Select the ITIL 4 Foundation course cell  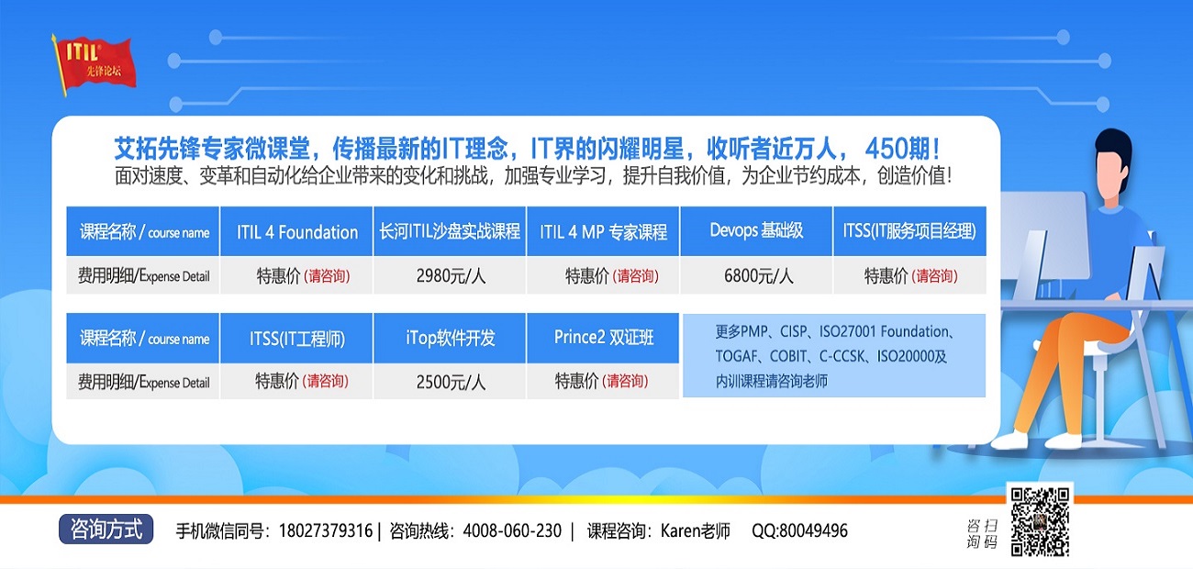click(297, 232)
